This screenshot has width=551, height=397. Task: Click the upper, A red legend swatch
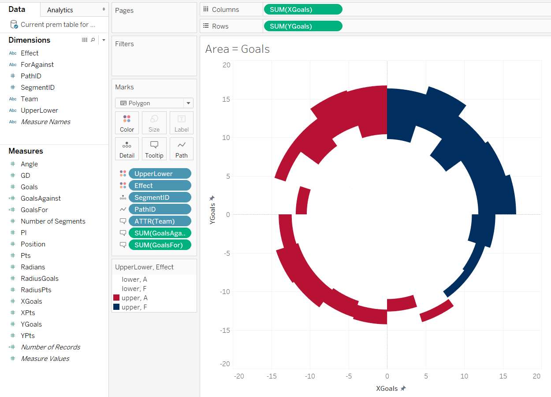tap(116, 298)
